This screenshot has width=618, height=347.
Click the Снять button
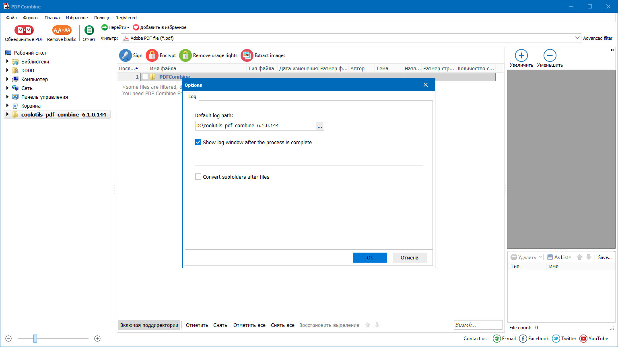[x=220, y=325]
